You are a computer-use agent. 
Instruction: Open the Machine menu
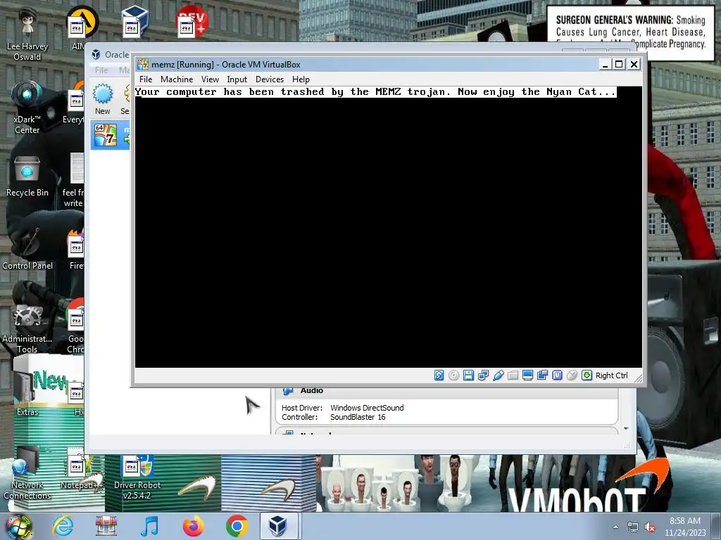tap(177, 79)
